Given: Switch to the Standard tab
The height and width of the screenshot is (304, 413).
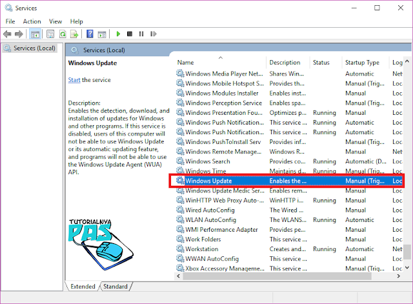Looking at the screenshot, I should coord(116,287).
